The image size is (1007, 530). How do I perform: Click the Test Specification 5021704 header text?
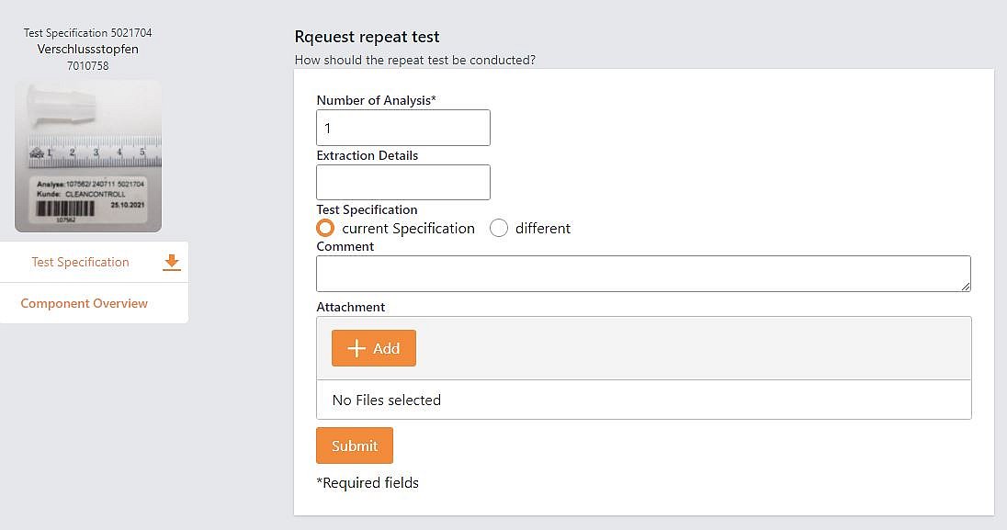click(x=88, y=33)
